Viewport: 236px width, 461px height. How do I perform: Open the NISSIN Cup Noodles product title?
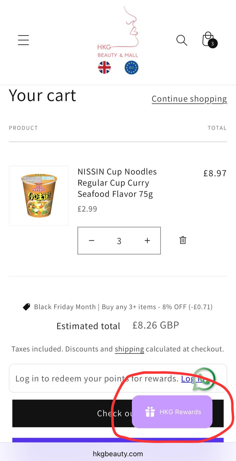117,183
